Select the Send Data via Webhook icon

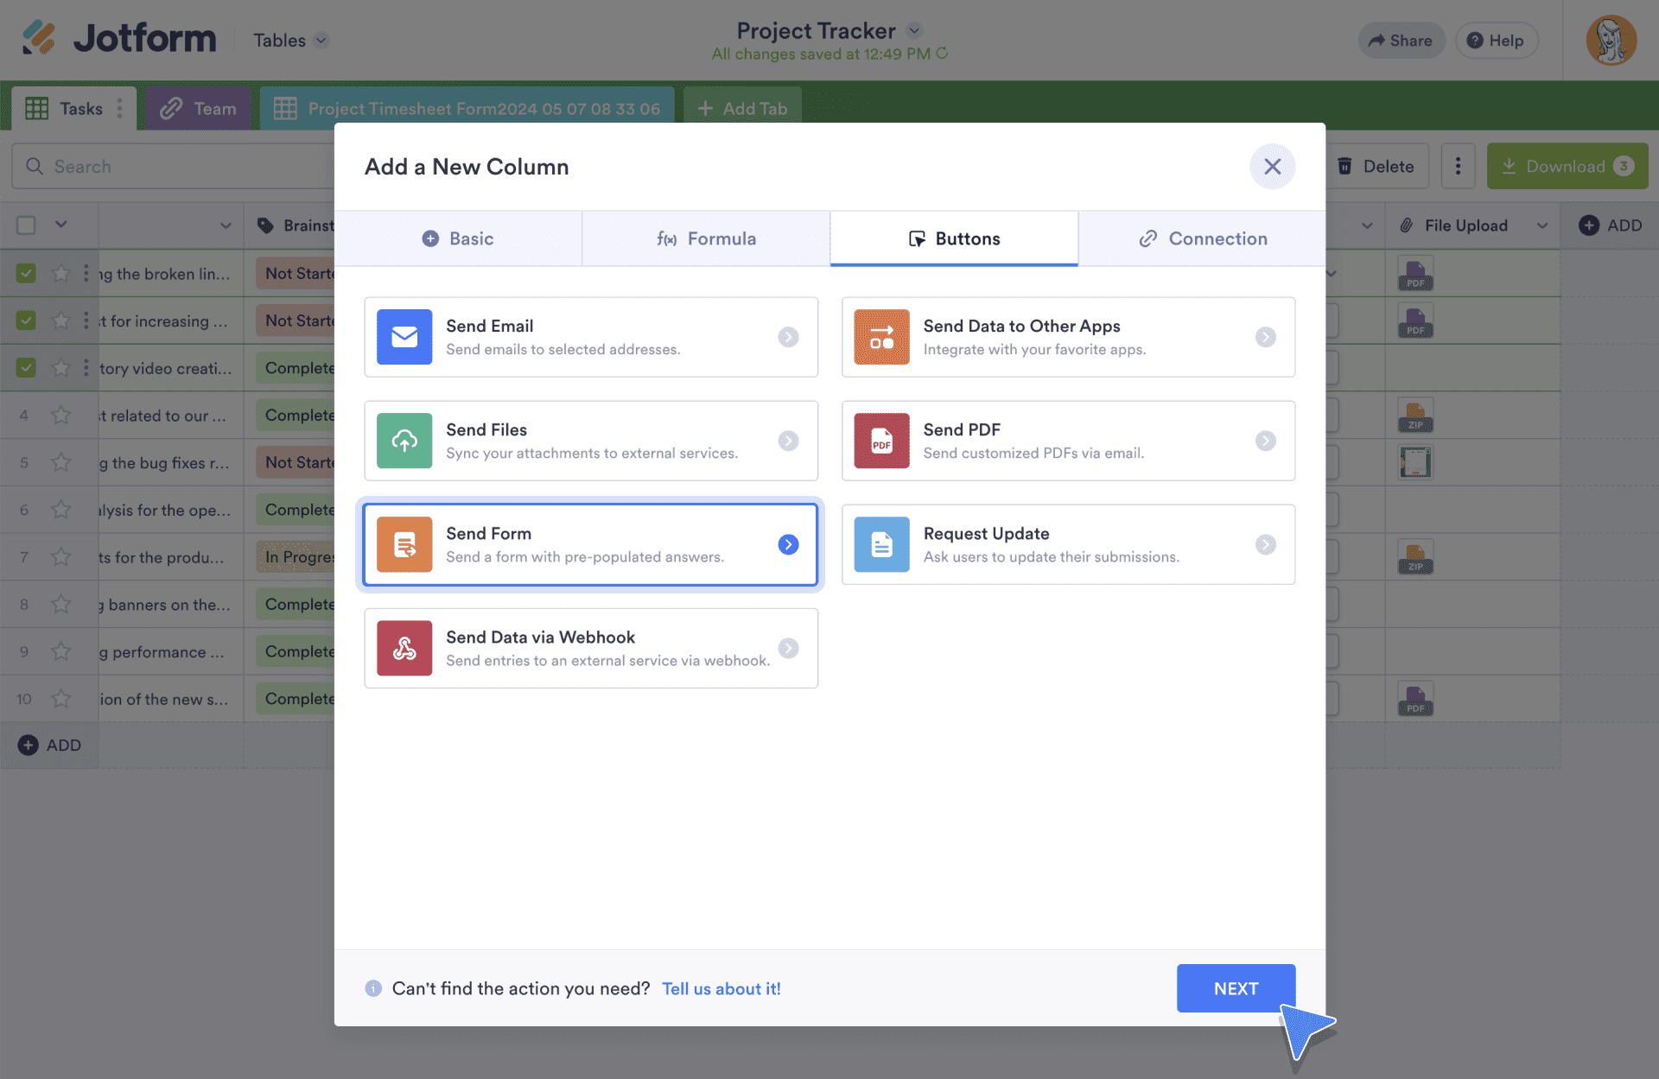pyautogui.click(x=404, y=648)
